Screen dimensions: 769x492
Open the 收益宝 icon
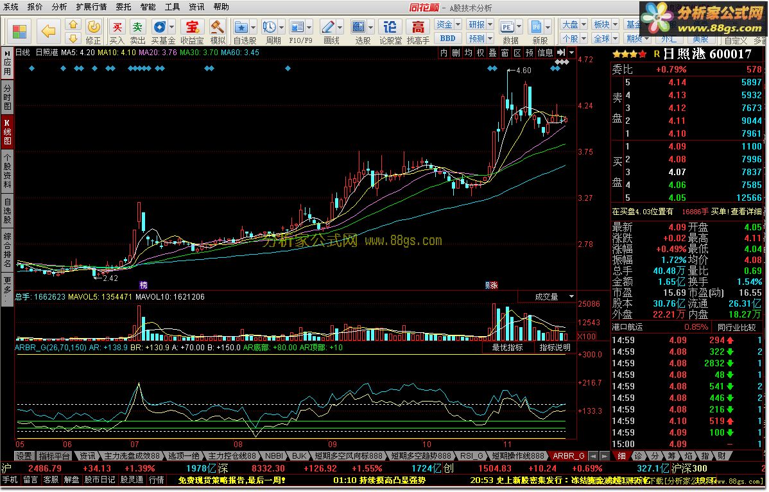pyautogui.click(x=192, y=27)
